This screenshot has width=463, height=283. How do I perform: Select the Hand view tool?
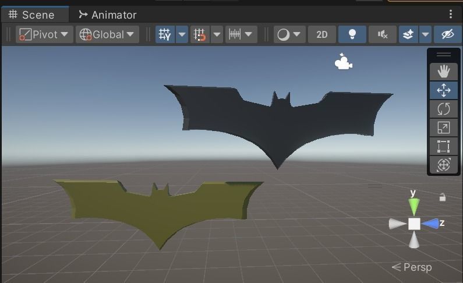click(x=444, y=72)
